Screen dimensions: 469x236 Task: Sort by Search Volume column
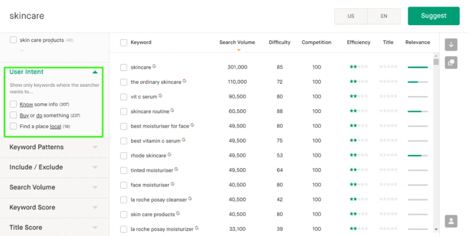click(237, 43)
